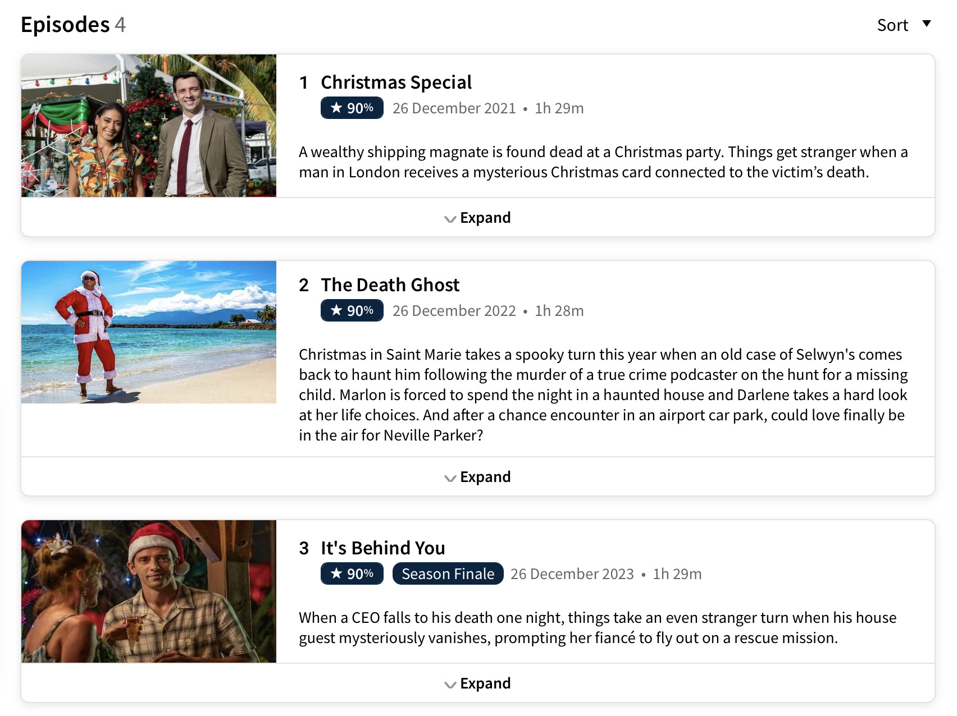Viewport: 957px width, 716px height.
Task: Open The Death Ghost episode title
Action: click(x=390, y=285)
